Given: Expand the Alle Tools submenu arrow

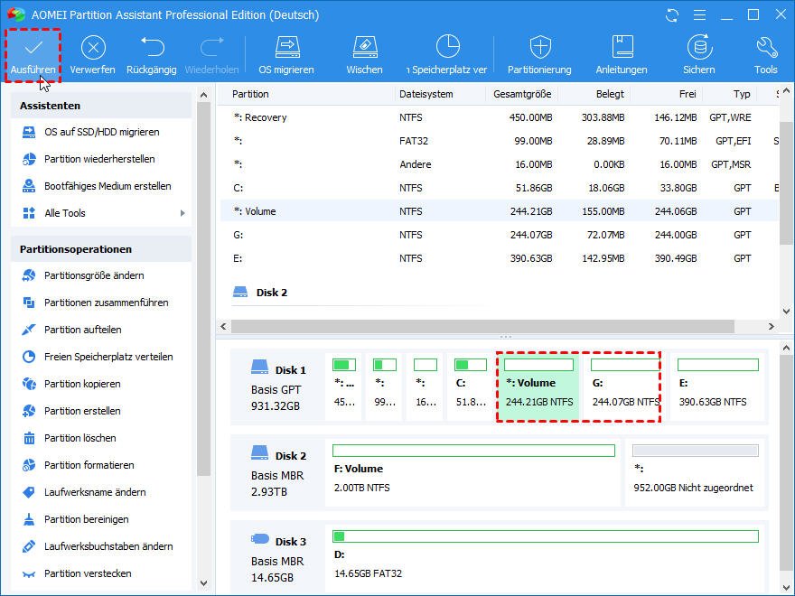Looking at the screenshot, I should (x=182, y=213).
